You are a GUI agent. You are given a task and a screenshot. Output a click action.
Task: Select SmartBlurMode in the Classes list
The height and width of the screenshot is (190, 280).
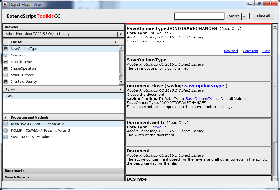tap(61, 75)
